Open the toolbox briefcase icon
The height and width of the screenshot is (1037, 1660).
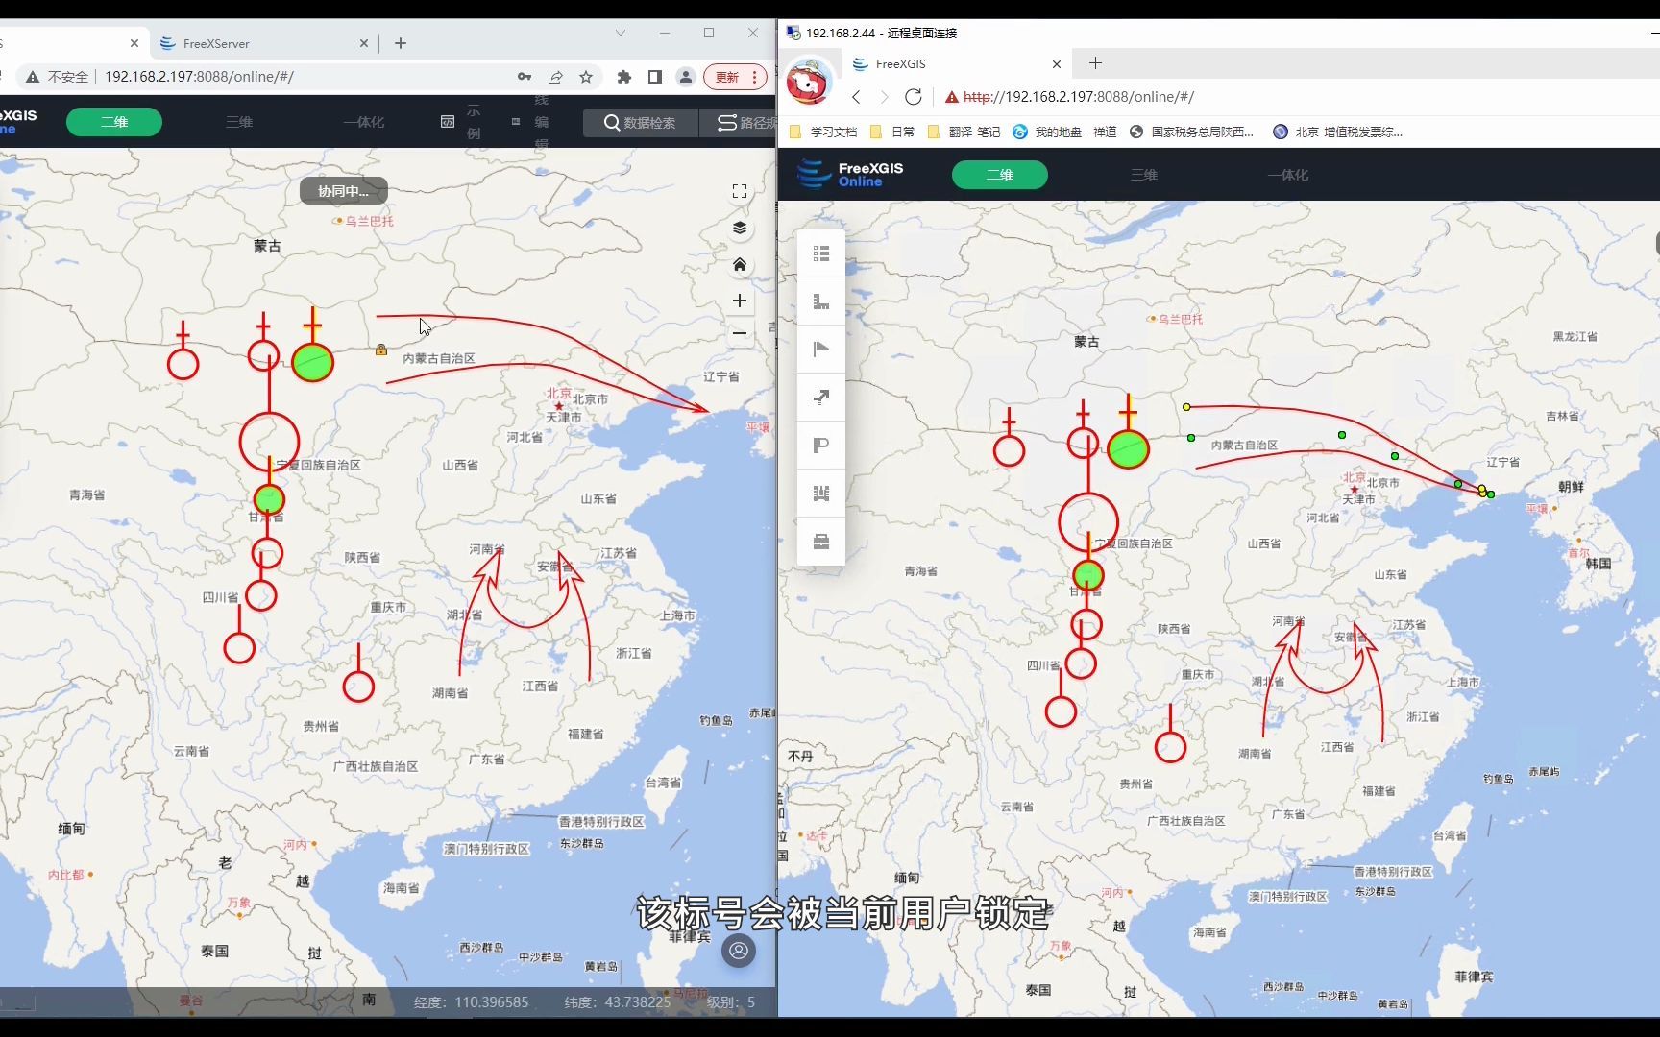click(x=820, y=542)
